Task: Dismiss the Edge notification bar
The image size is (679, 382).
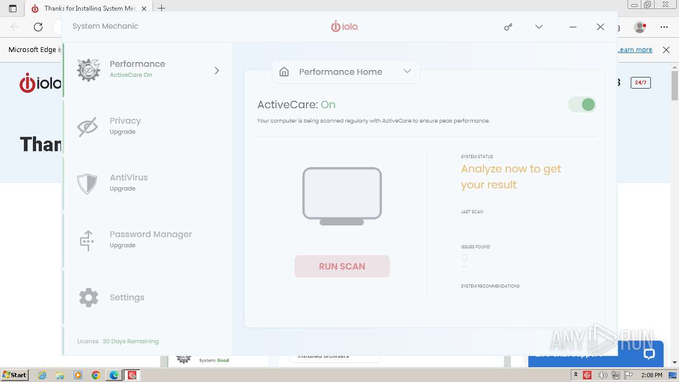Action: 666,49
